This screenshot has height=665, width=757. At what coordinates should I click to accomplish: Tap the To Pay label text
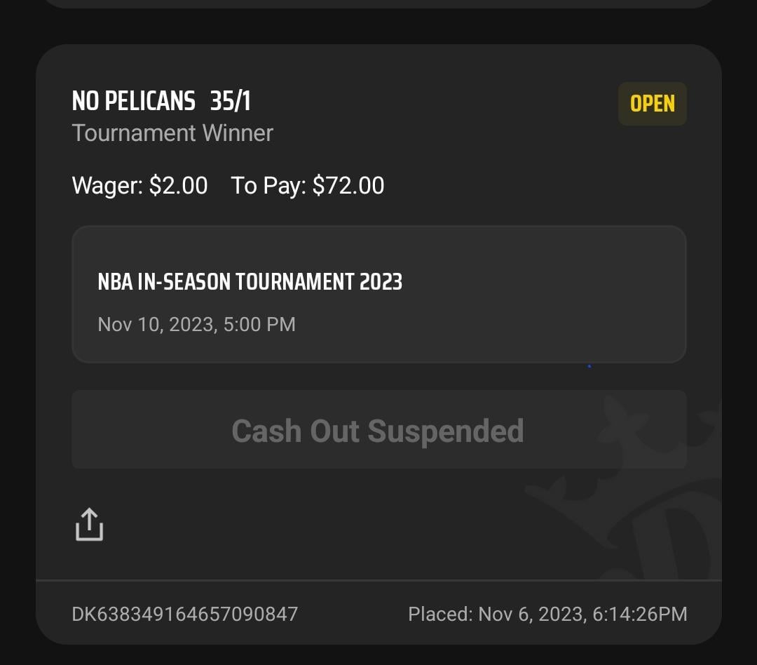point(268,185)
